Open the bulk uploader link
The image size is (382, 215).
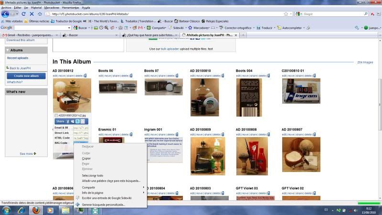pos(170,49)
